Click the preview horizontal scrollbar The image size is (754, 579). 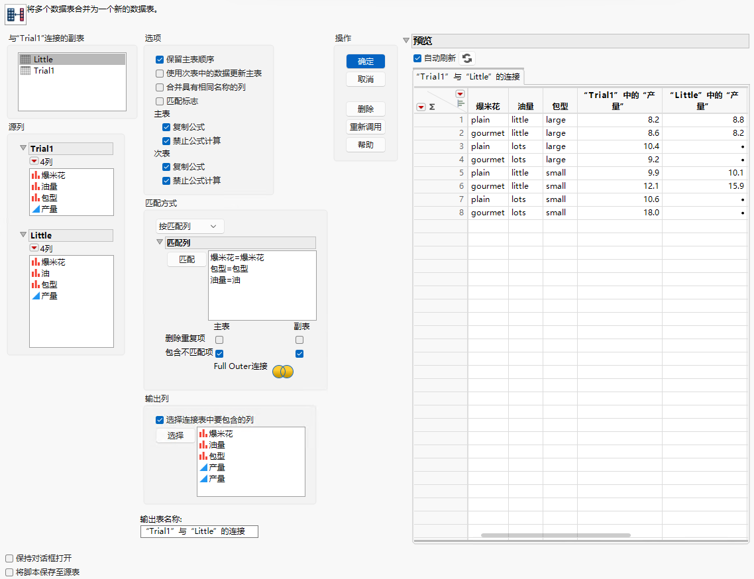coord(555,535)
